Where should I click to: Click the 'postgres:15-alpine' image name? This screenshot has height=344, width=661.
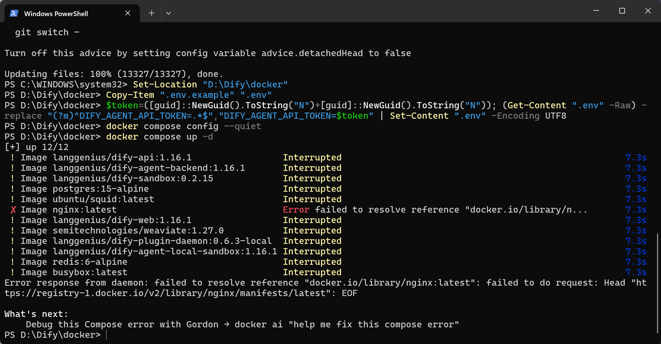[x=101, y=189]
